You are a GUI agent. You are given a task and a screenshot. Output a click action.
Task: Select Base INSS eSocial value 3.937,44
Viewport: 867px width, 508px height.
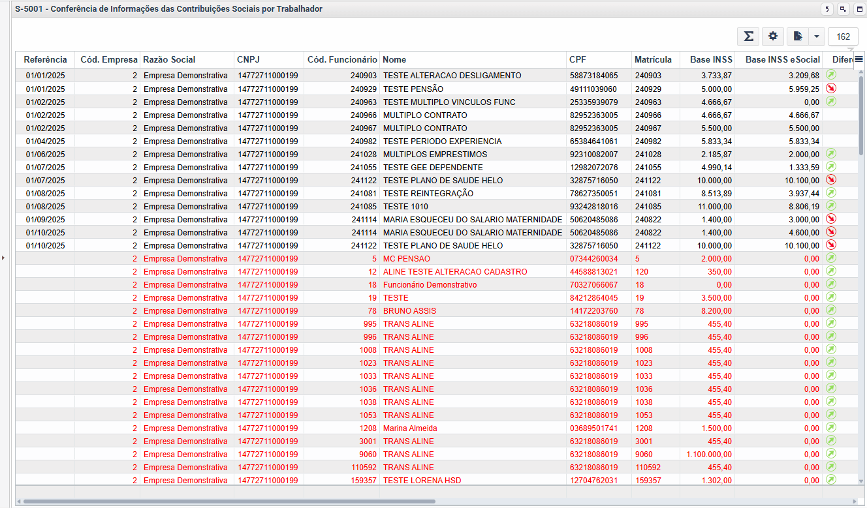(x=779, y=193)
